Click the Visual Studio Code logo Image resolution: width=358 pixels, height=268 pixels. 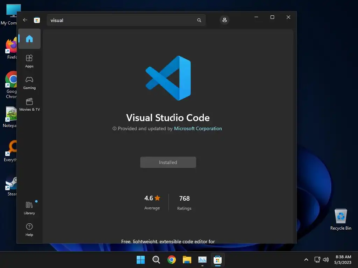point(168,78)
